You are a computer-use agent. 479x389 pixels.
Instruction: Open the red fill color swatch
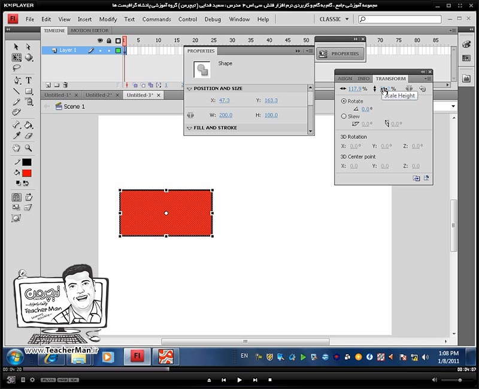point(27,173)
